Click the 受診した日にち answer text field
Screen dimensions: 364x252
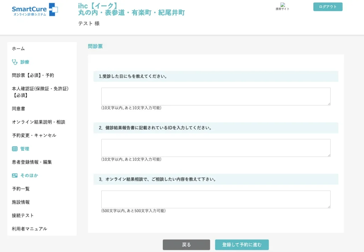216,96
